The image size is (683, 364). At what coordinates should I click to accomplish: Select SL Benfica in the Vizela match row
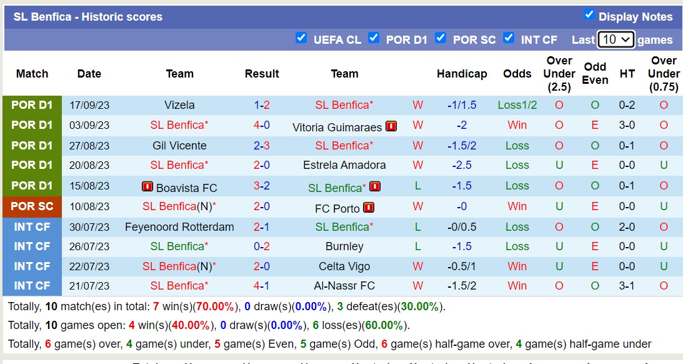coord(342,105)
